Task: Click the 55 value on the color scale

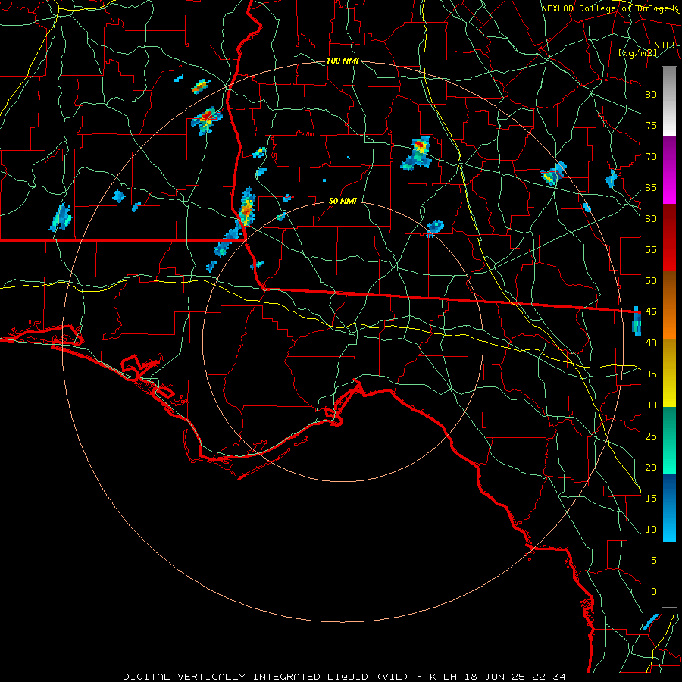Action: coord(651,249)
